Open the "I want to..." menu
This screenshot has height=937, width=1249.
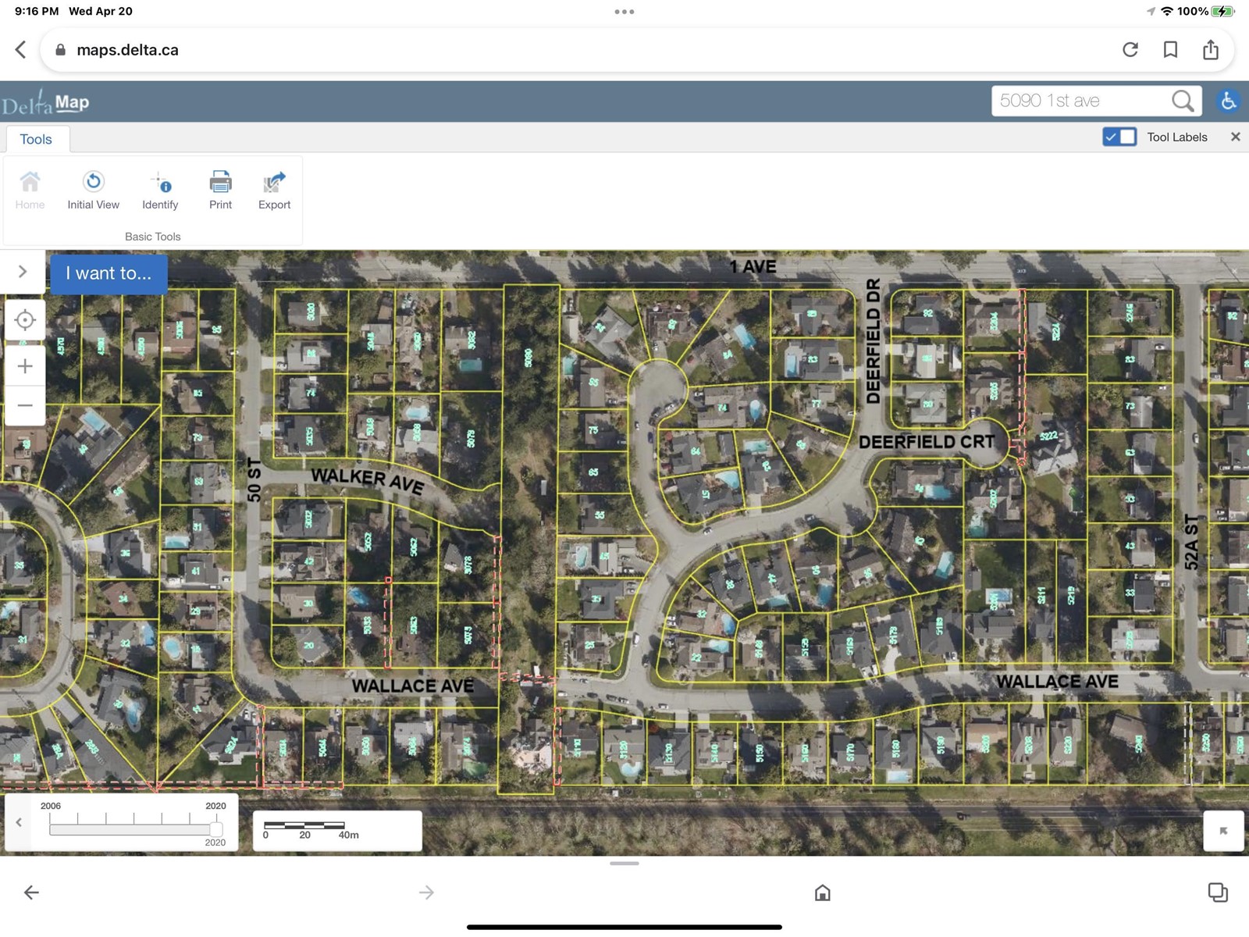pyautogui.click(x=109, y=273)
